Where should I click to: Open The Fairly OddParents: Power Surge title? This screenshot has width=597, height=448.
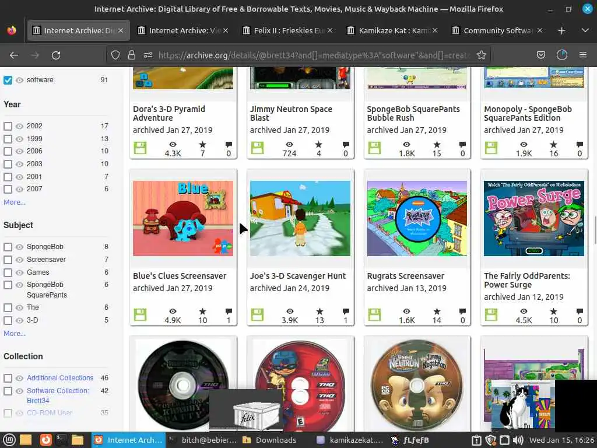pos(527,281)
